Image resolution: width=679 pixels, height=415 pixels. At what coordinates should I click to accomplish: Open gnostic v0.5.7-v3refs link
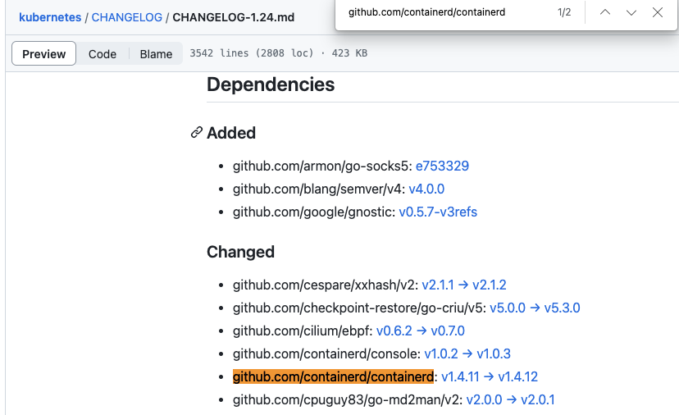pyautogui.click(x=438, y=212)
